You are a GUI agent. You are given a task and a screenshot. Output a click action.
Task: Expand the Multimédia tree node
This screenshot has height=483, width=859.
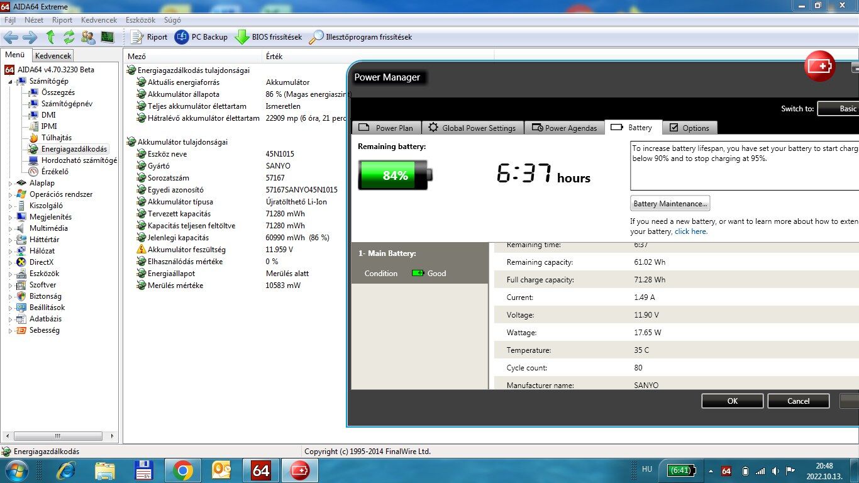coord(10,228)
